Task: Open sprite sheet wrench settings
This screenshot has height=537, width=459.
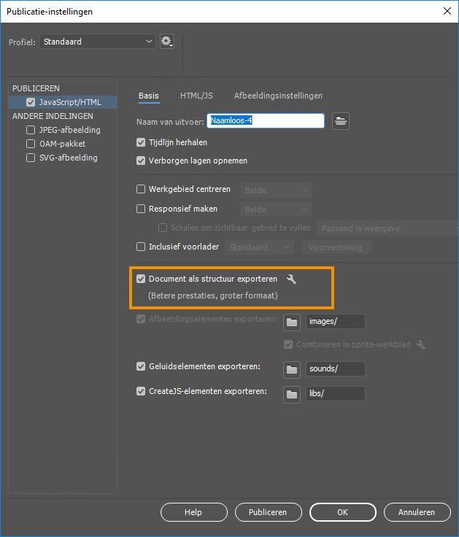Action: pos(420,344)
